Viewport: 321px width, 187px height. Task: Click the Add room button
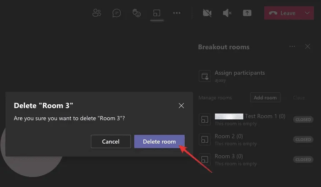coord(265,98)
